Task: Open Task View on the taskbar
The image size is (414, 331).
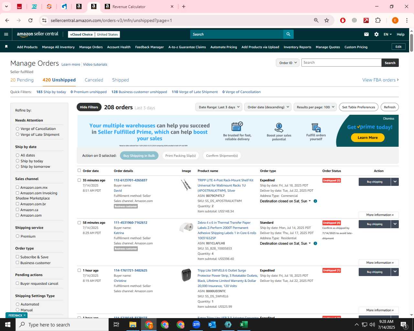Action: pos(116,325)
